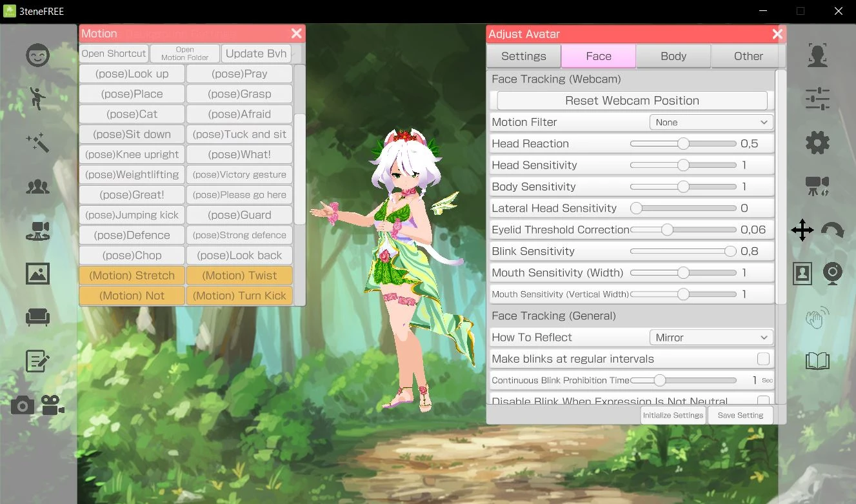Adjust the Eyelid Threshold Correction slider
This screenshot has height=504, width=856.
tap(683, 230)
